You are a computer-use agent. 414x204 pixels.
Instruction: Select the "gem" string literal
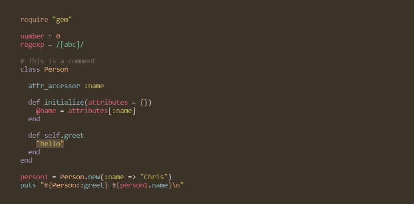(x=62, y=20)
